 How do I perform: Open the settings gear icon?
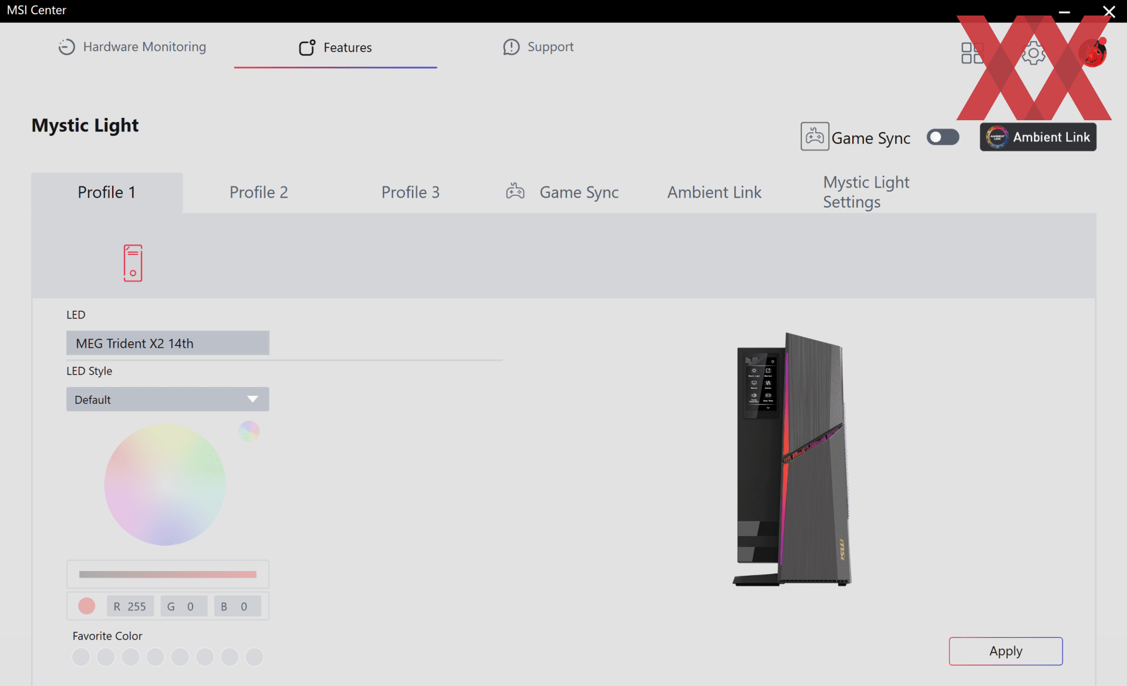(x=1033, y=53)
